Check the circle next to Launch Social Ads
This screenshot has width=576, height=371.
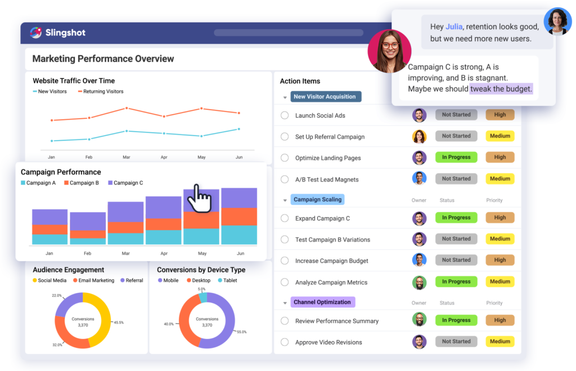[284, 115]
